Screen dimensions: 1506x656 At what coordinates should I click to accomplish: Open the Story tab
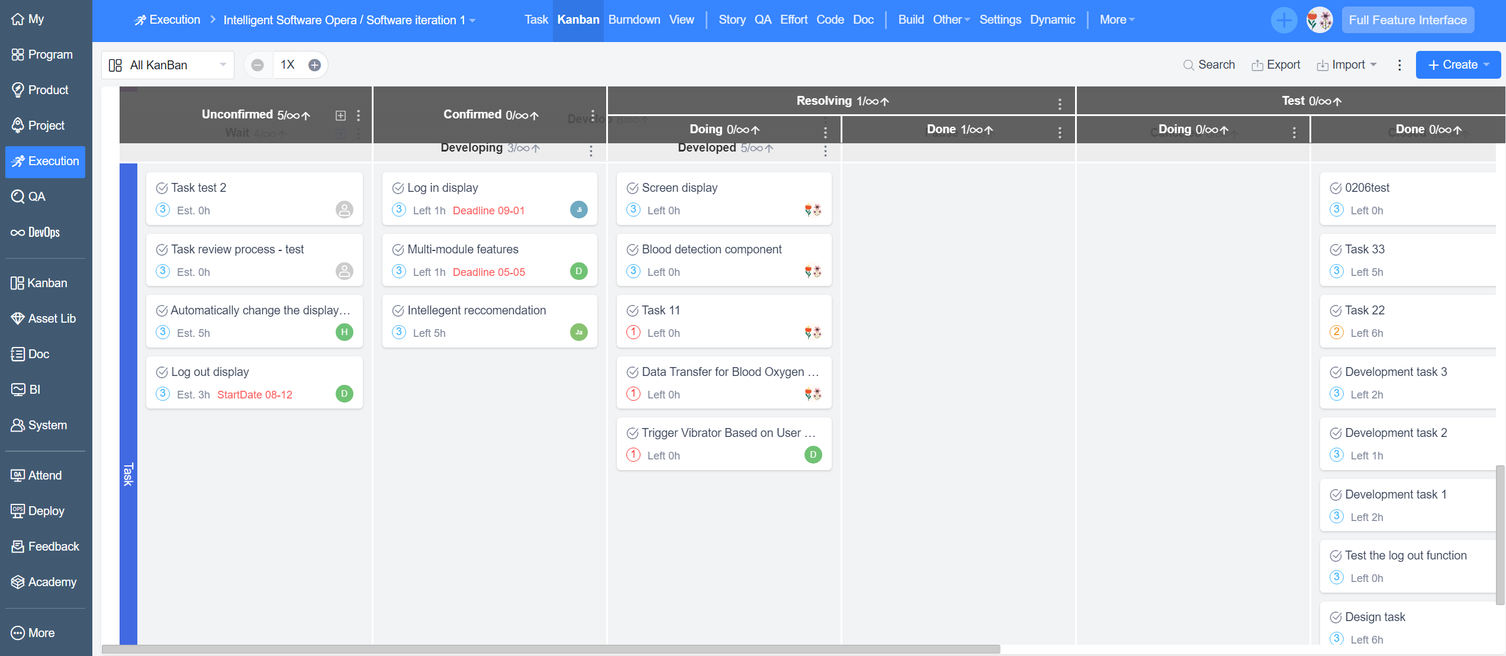[x=732, y=20]
